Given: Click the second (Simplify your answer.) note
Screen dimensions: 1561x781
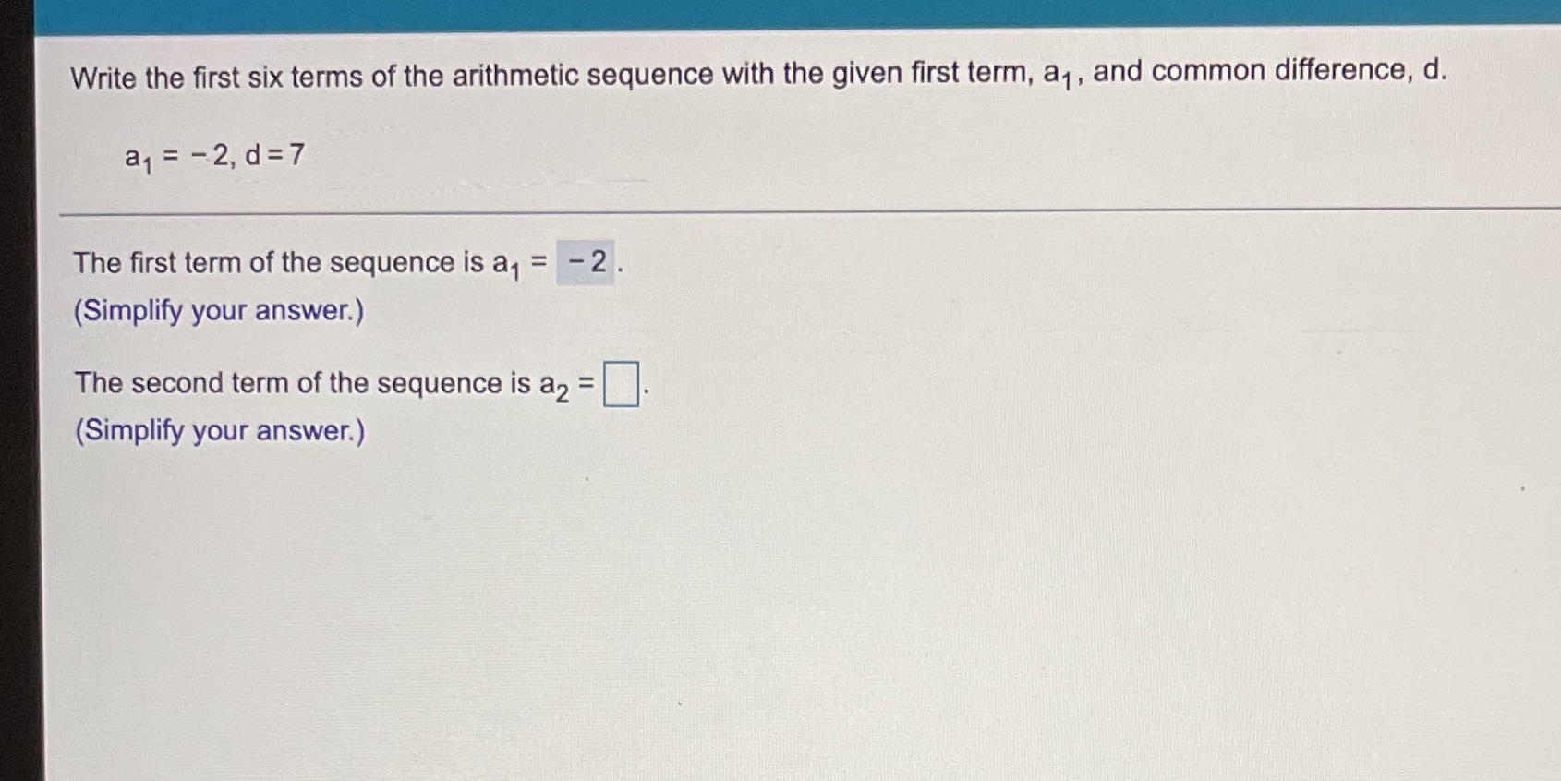Looking at the screenshot, I should tap(219, 430).
